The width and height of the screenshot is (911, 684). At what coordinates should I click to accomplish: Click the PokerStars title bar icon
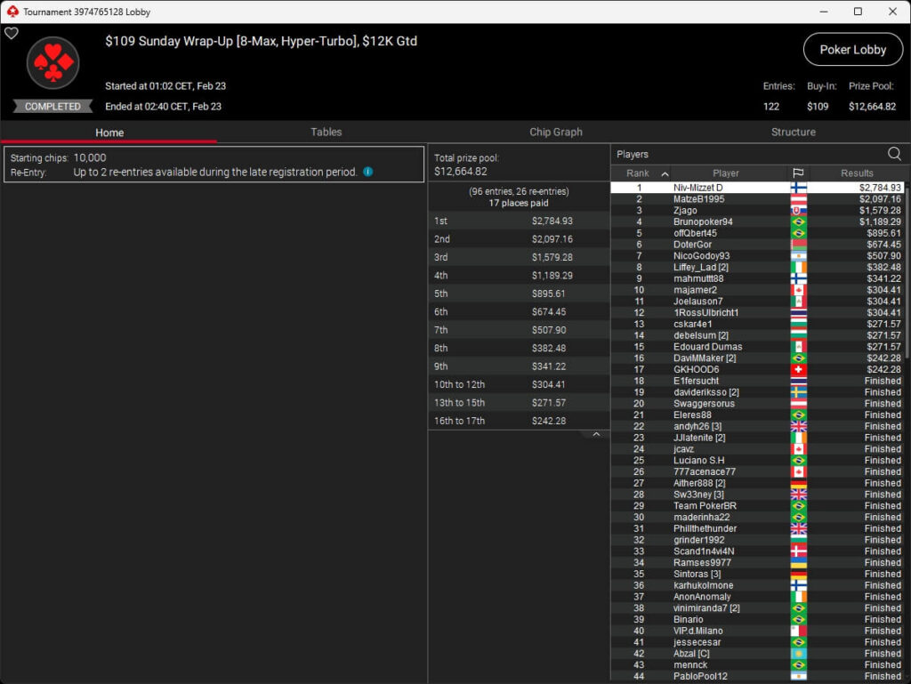click(x=12, y=12)
